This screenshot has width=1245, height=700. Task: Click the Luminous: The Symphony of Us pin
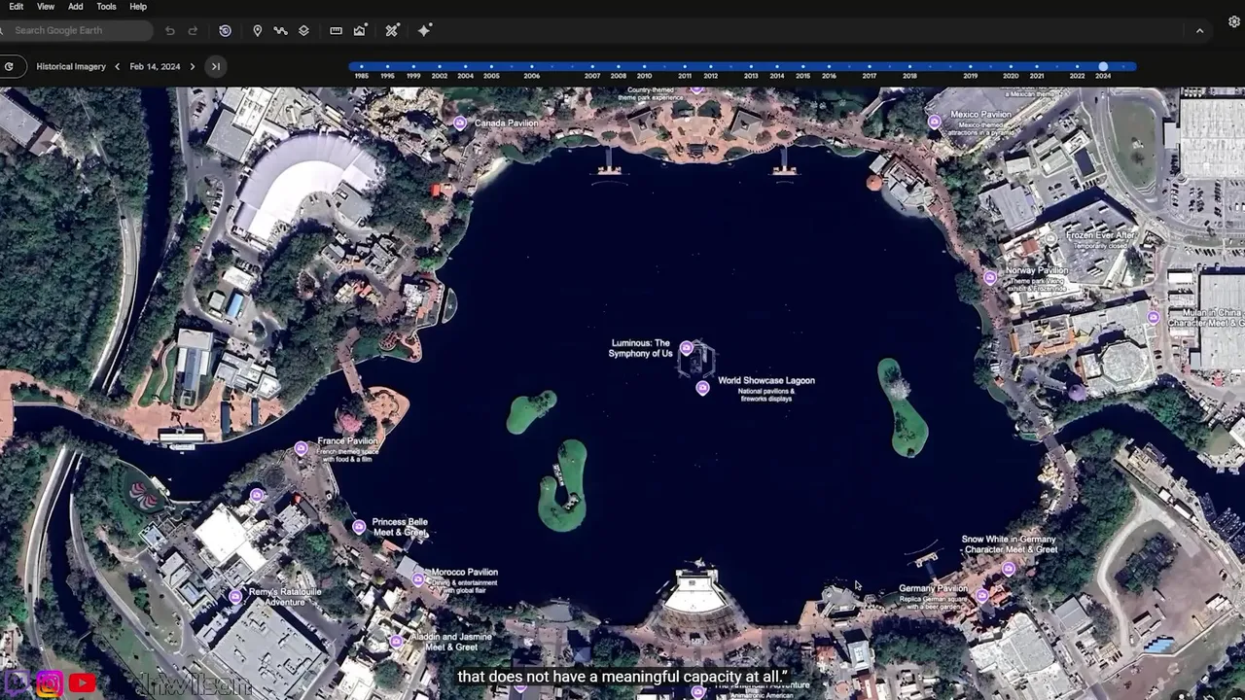687,347
